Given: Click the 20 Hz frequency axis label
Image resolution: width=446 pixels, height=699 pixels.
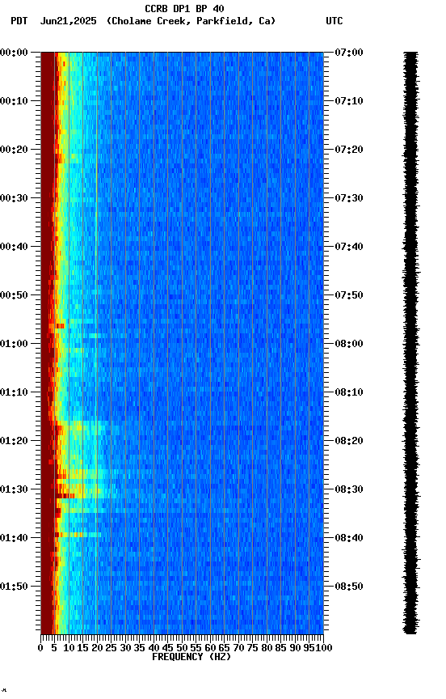Looking at the screenshot, I should pyautogui.click(x=97, y=648).
